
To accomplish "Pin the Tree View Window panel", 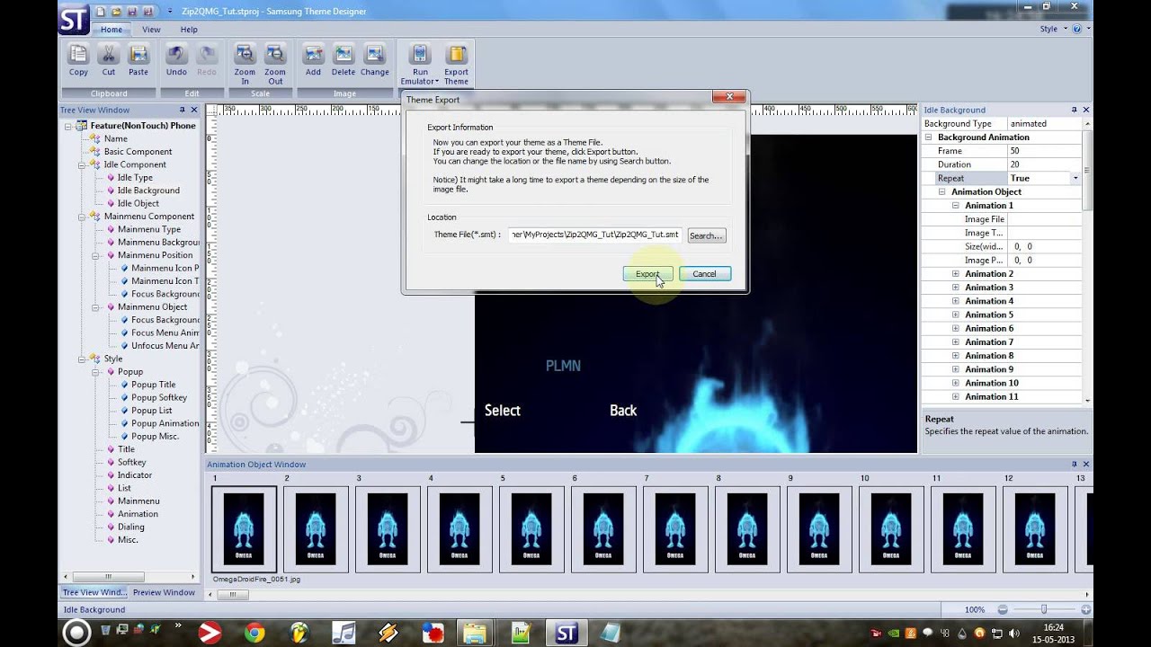I will click(183, 110).
